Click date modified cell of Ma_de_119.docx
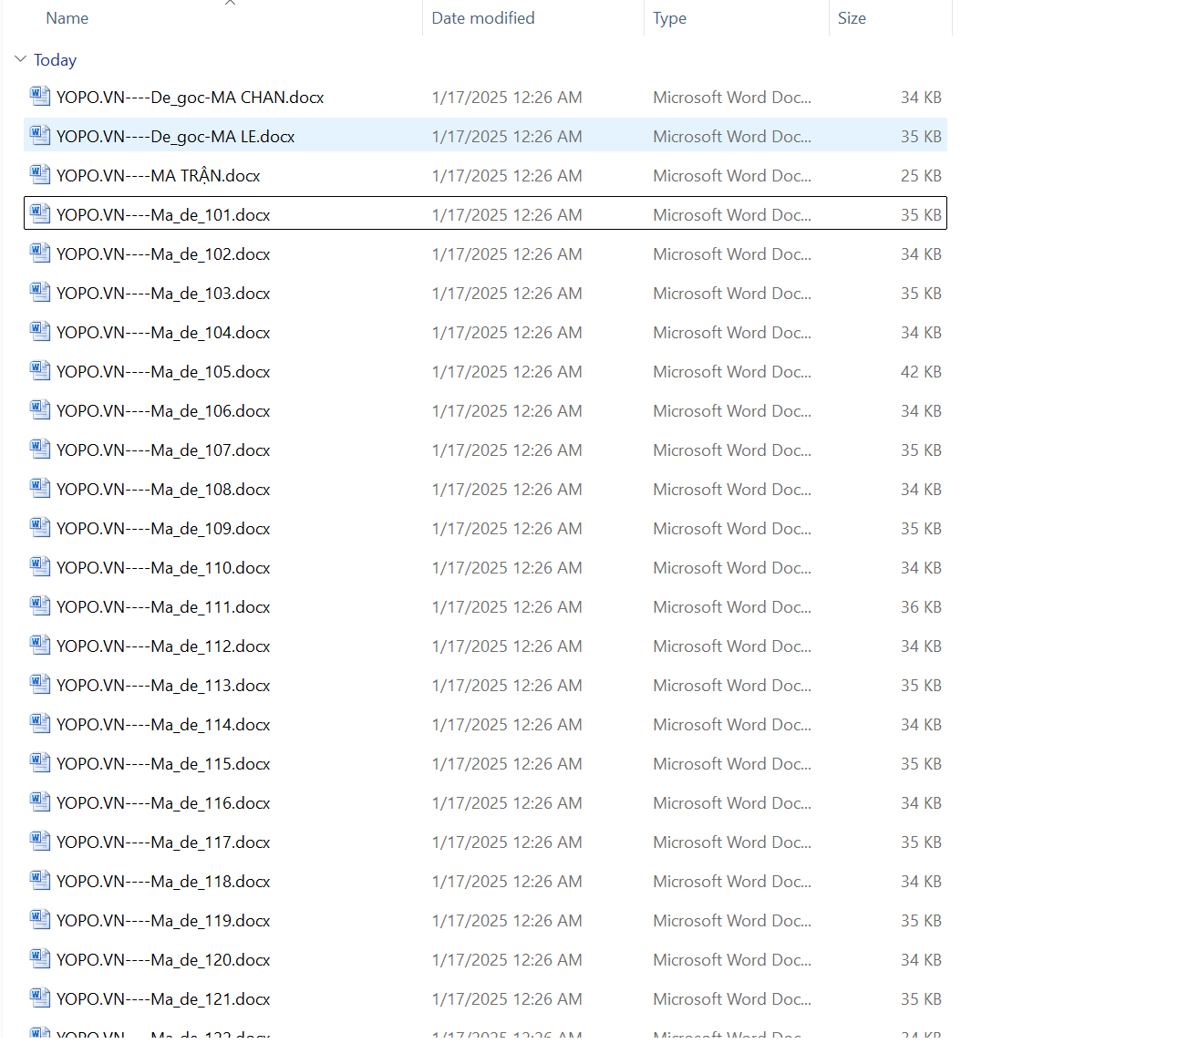The height and width of the screenshot is (1044, 1188). coord(507,921)
